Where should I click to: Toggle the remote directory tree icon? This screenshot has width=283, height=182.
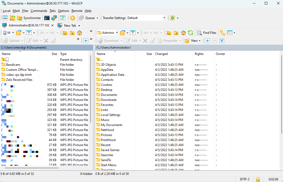[x=223, y=33]
